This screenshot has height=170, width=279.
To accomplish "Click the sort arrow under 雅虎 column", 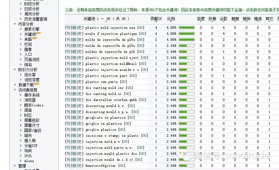I will click(258, 22).
